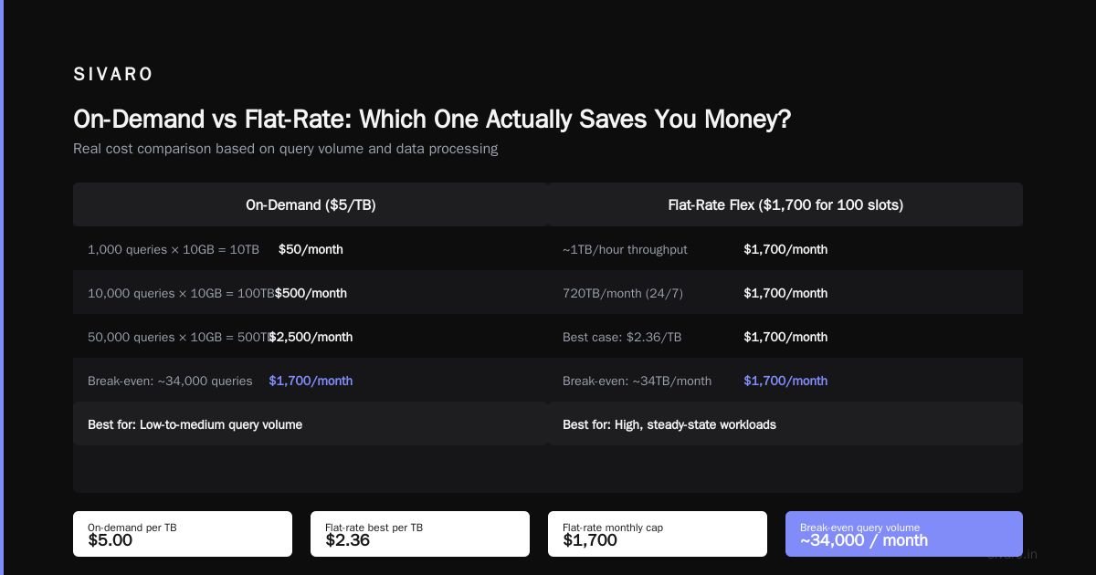This screenshot has width=1096, height=575.
Task: Click the subtitle 'Real cost comparison based on query volume'
Action: [285, 149]
